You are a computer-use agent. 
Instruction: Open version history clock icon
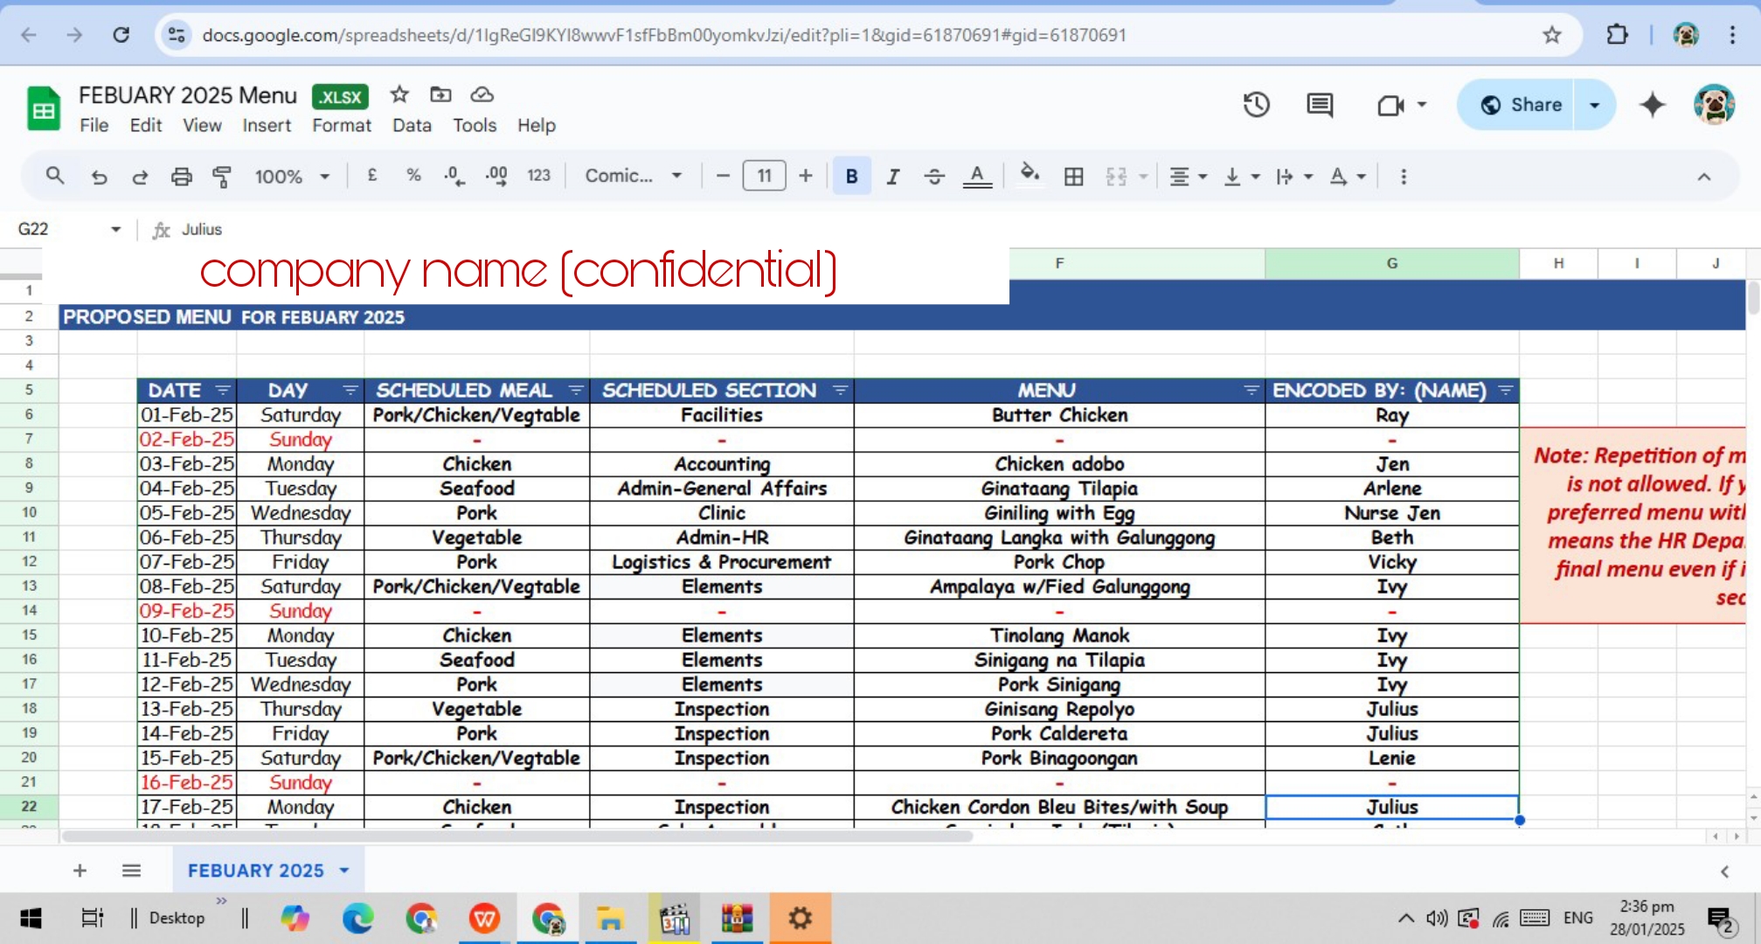point(1256,105)
